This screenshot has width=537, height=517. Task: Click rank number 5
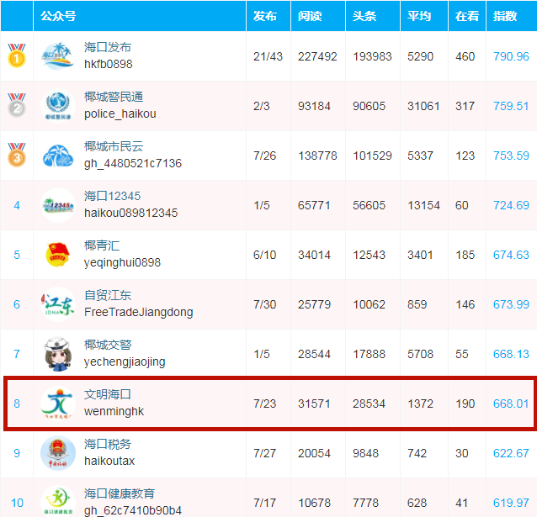click(x=17, y=255)
